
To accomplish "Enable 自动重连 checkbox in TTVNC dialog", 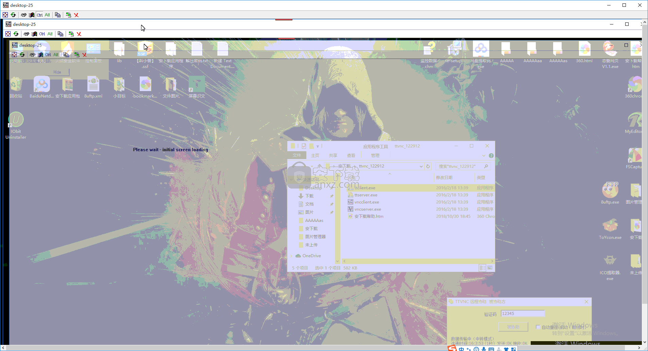I will (x=538, y=327).
